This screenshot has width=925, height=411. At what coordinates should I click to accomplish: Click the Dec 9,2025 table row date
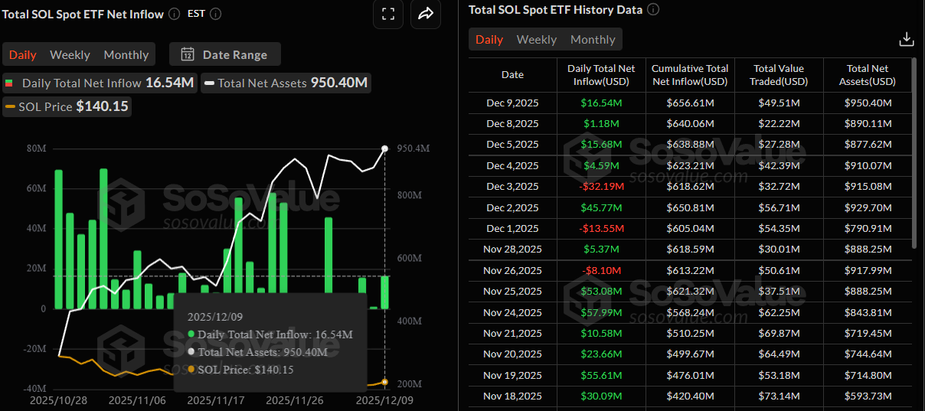512,103
